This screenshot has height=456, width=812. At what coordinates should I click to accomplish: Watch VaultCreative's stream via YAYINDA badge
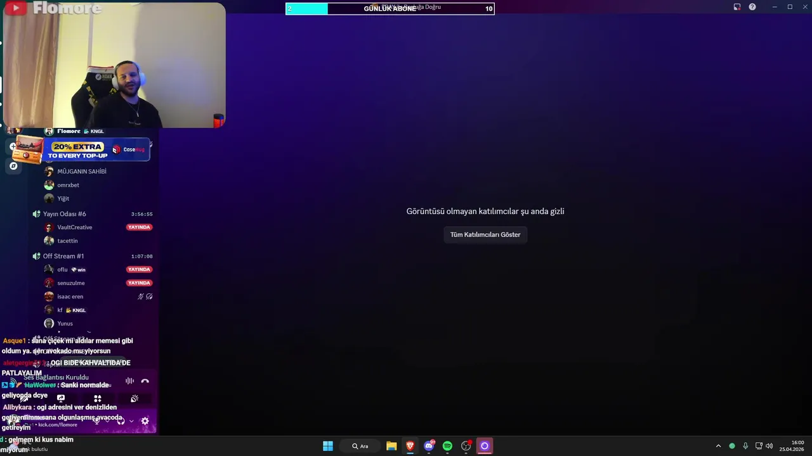click(x=139, y=227)
